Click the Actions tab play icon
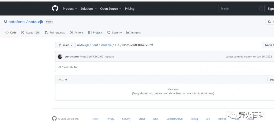This screenshot has height=127, width=274. click(x=71, y=33)
